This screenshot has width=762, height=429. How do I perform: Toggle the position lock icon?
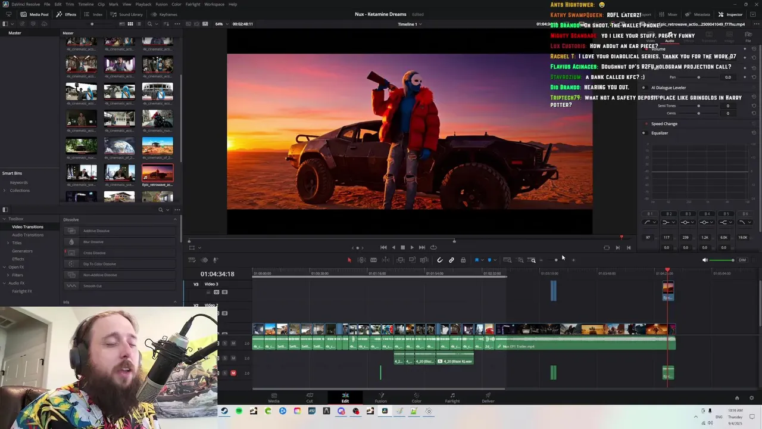(463, 260)
